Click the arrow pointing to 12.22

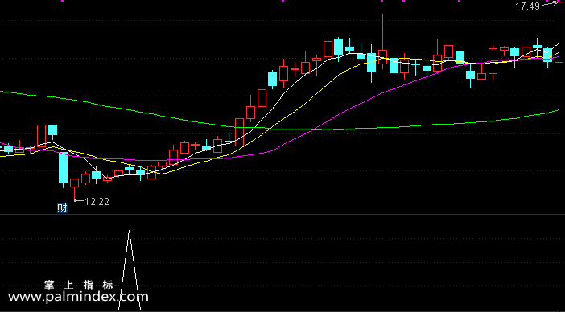pyautogui.click(x=79, y=201)
